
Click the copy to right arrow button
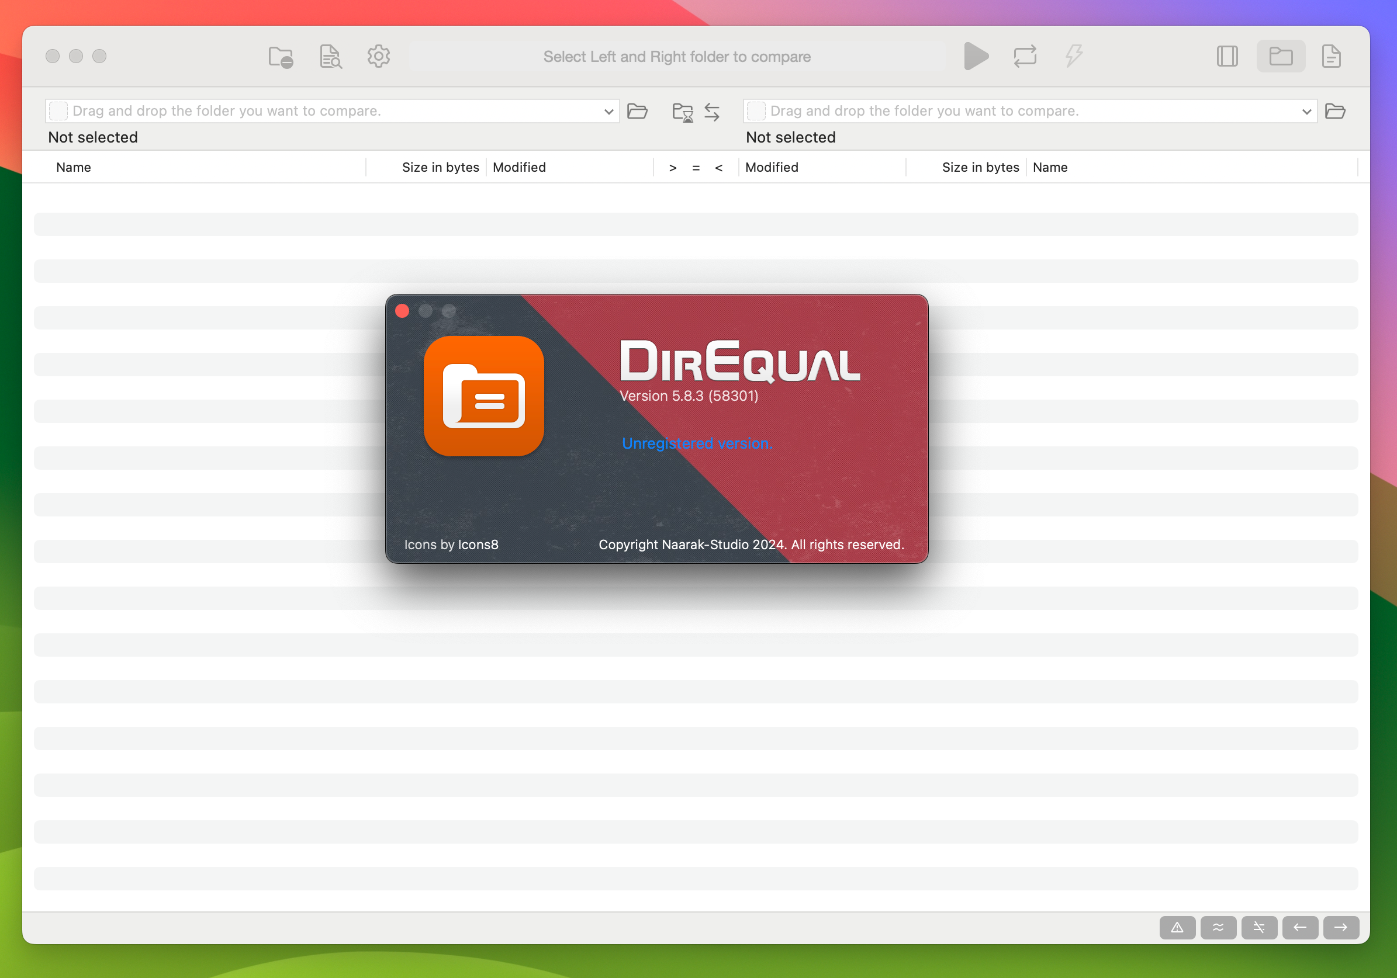pos(1340,928)
